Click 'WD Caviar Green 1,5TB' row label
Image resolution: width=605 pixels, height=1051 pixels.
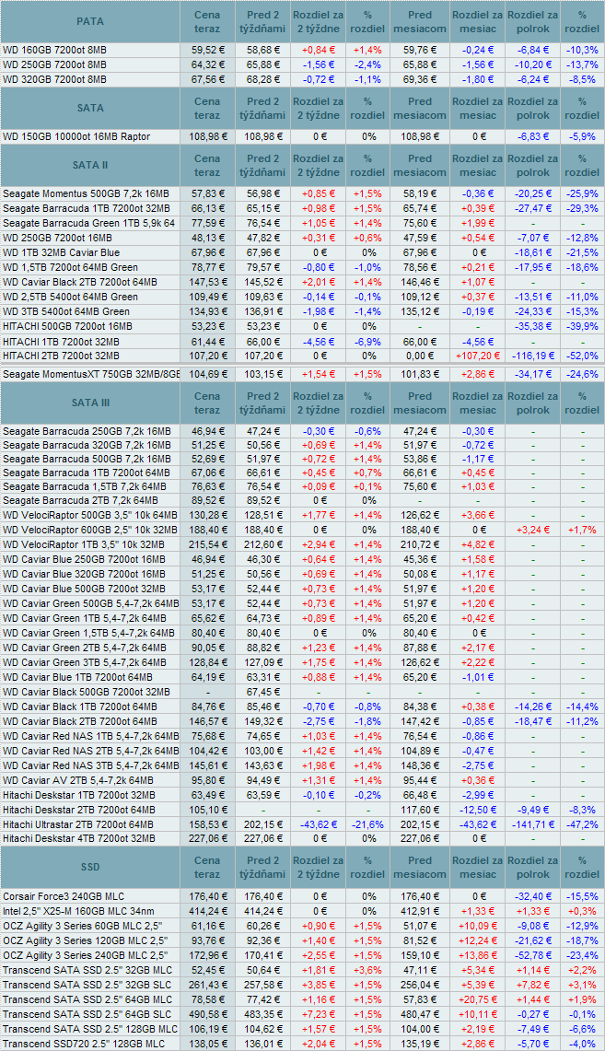click(88, 633)
